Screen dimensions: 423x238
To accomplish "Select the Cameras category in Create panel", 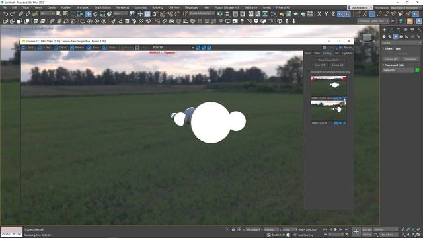I will [x=401, y=36].
